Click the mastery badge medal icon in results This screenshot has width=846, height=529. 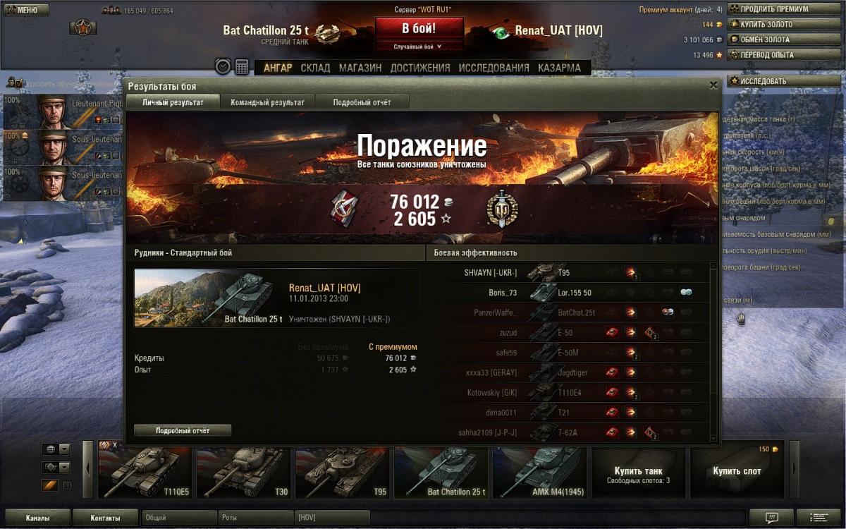tap(503, 210)
